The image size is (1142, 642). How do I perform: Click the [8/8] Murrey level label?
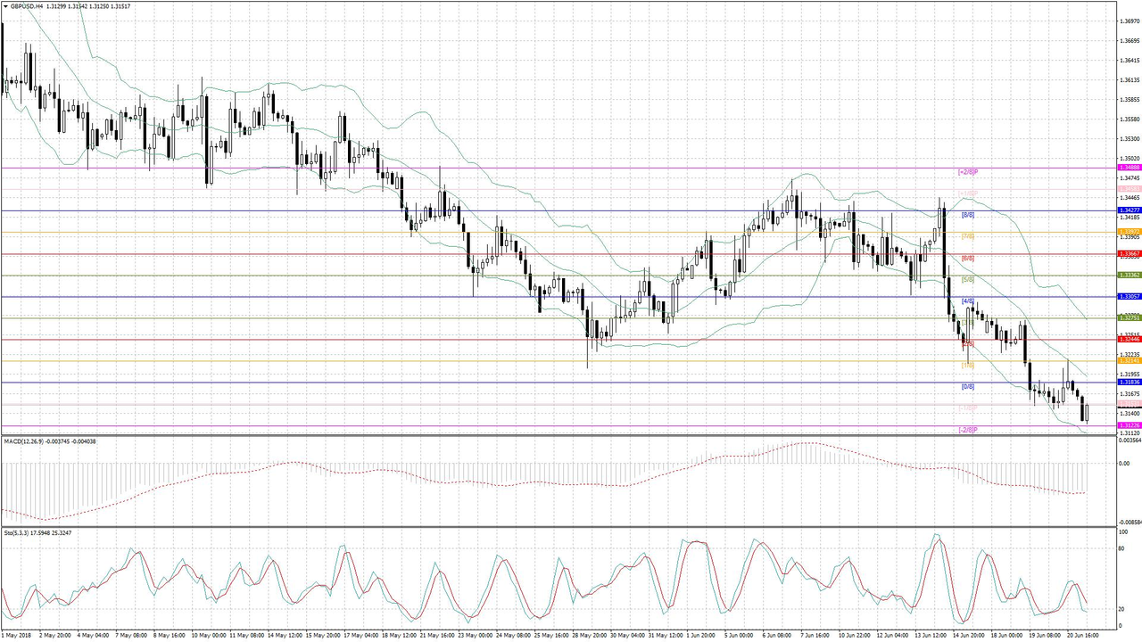click(967, 215)
